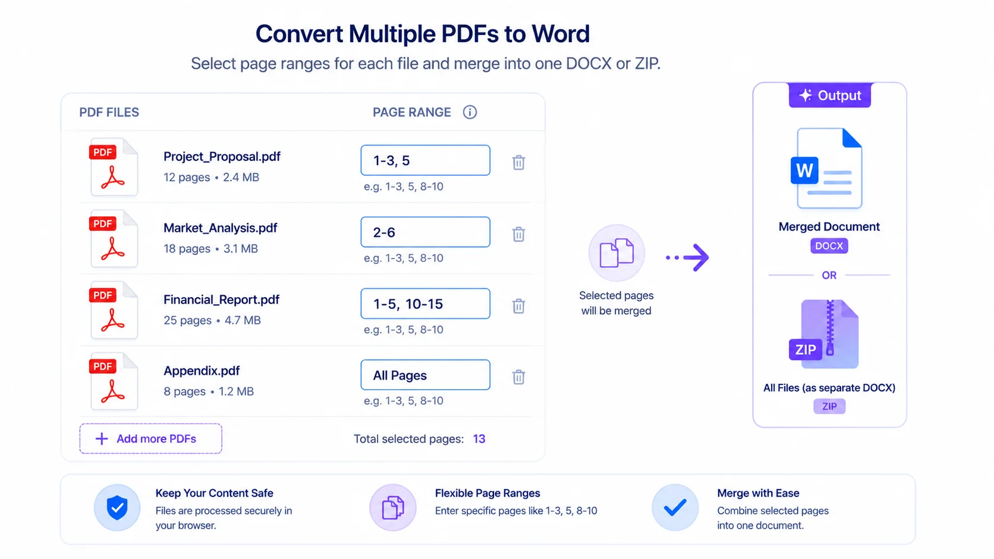This screenshot has height=559, width=994.
Task: Click the PDF icon for Market_Analysis.pdf
Action: pyautogui.click(x=114, y=238)
